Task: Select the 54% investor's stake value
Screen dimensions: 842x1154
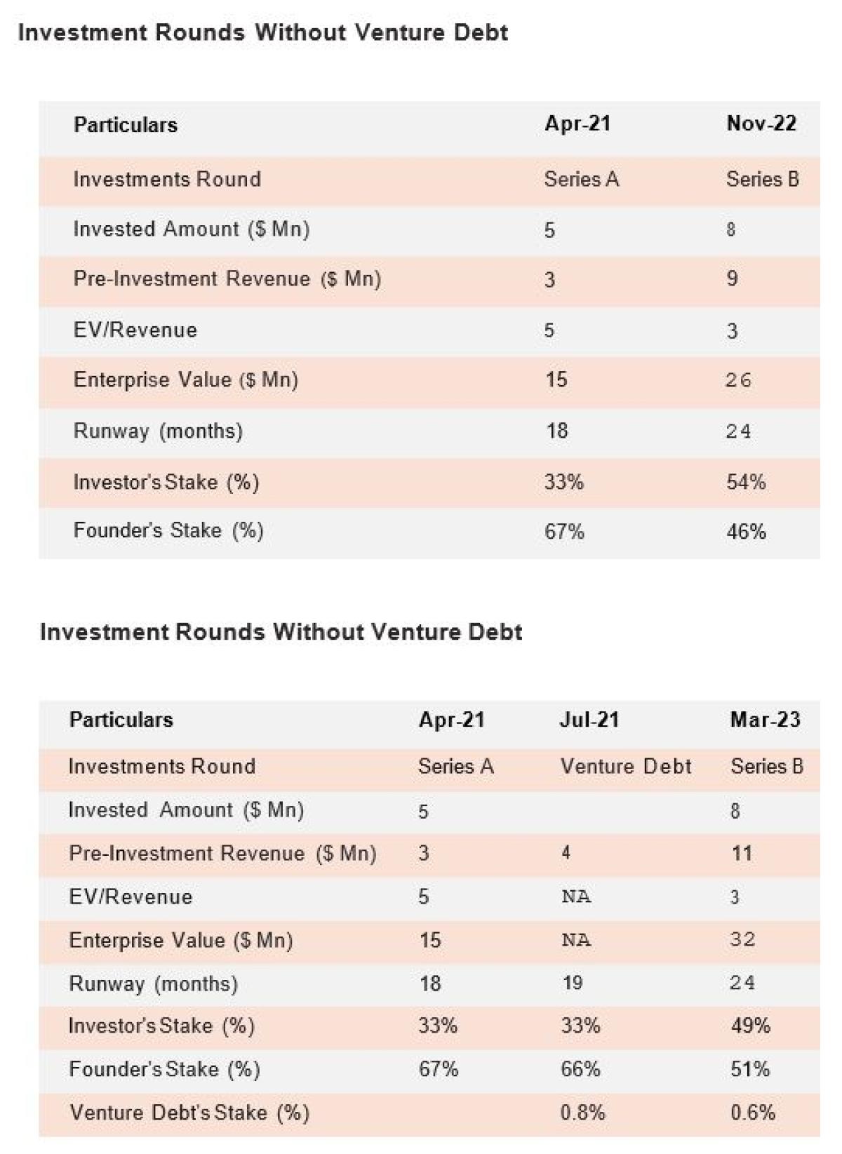Action: [x=746, y=482]
